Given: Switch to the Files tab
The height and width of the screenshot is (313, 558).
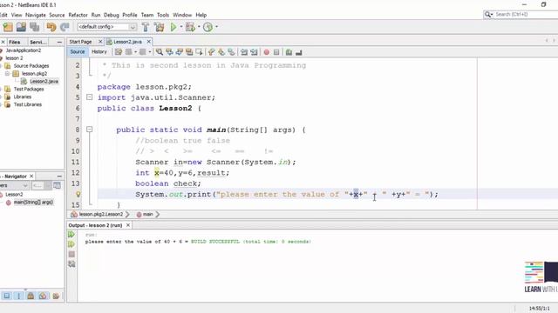Looking at the screenshot, I should (15, 42).
